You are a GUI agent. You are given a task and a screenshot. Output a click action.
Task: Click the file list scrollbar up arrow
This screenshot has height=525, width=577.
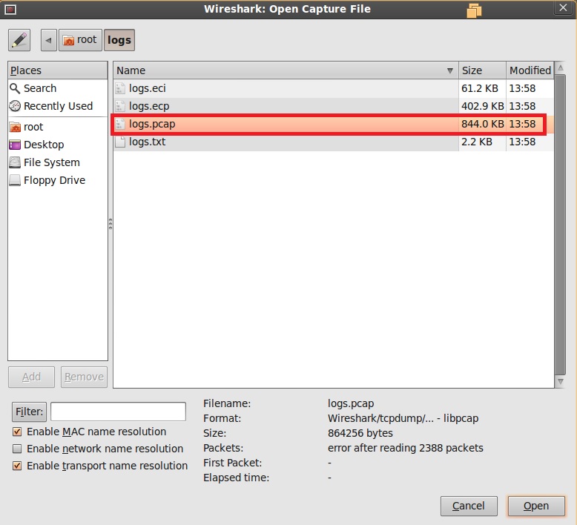pyautogui.click(x=561, y=67)
